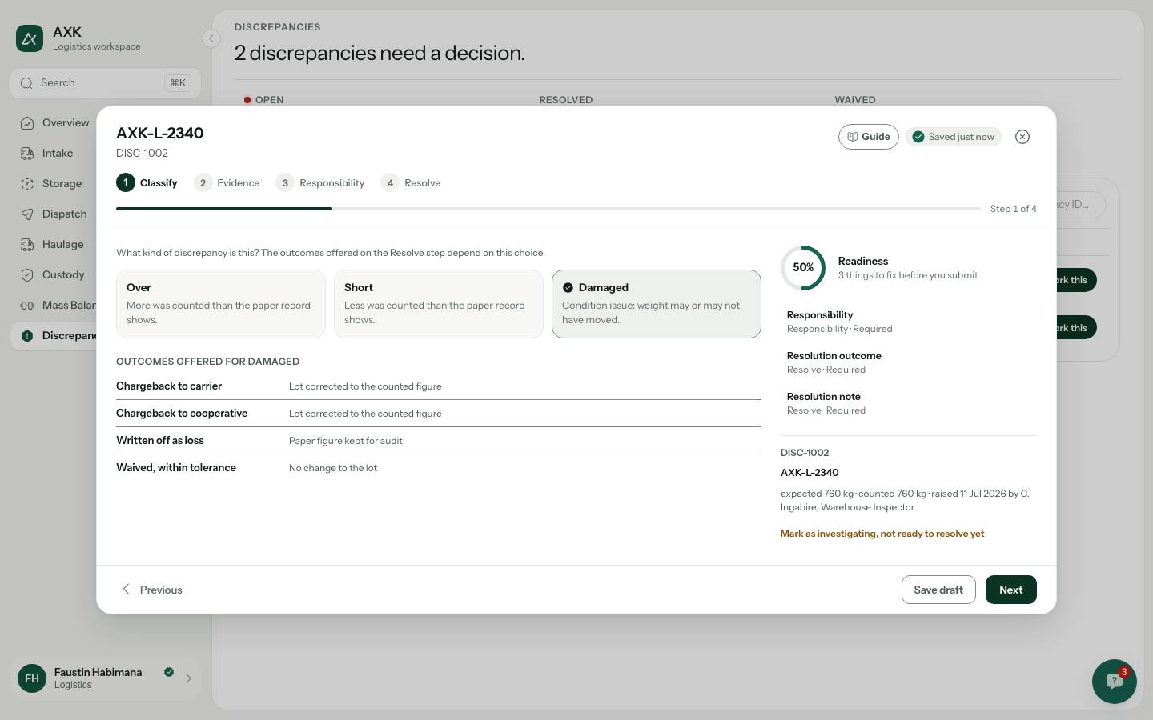Click the Saved just now status
This screenshot has height=720, width=1153.
coord(954,137)
